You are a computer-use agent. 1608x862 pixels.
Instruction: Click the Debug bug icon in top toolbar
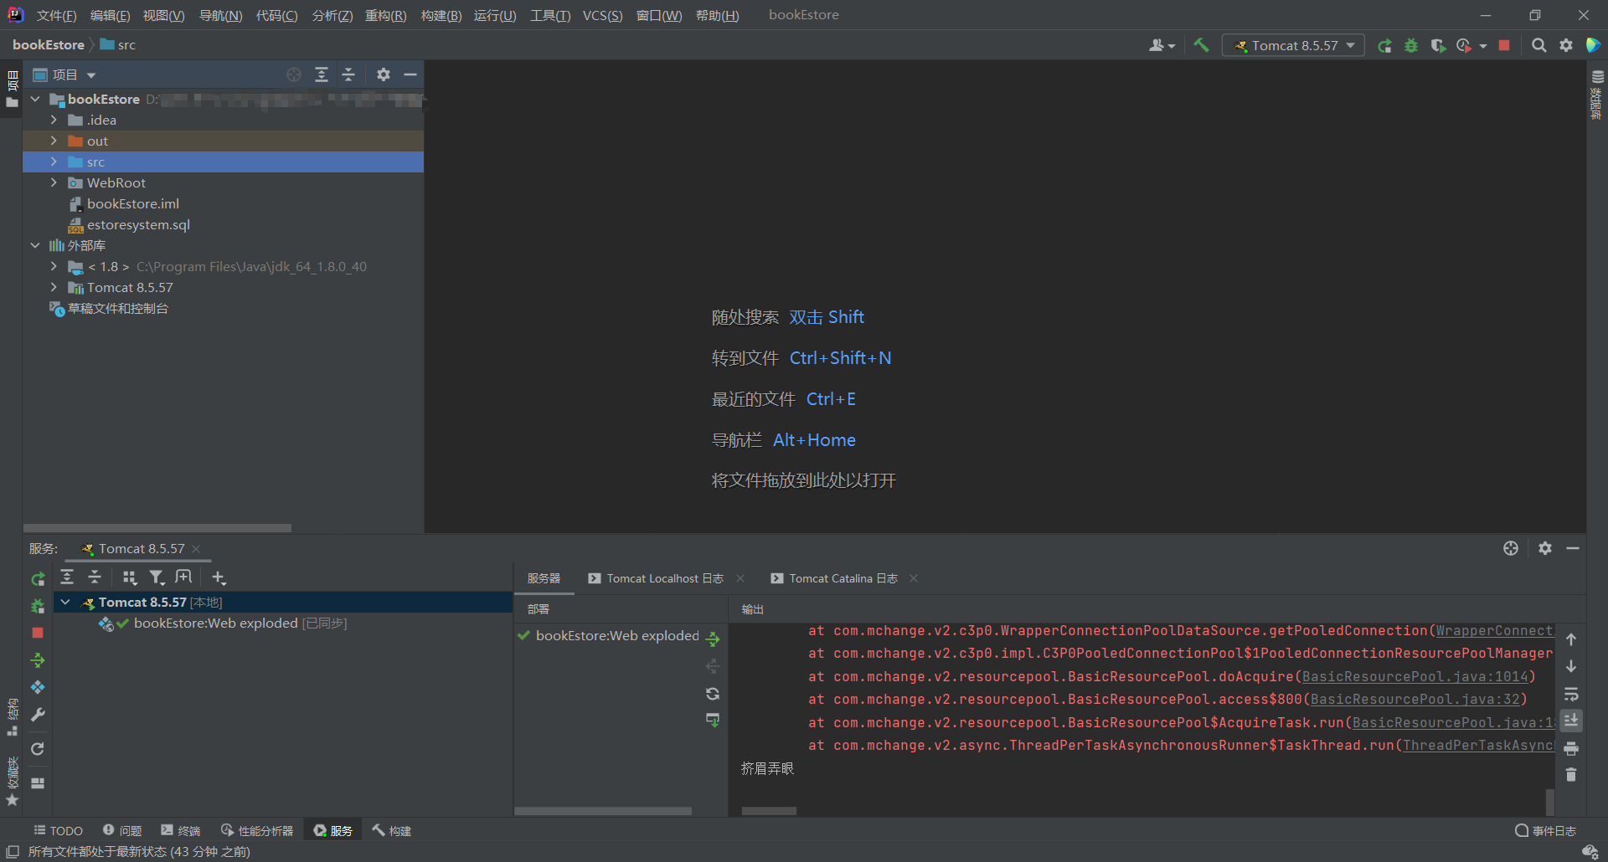click(1411, 45)
